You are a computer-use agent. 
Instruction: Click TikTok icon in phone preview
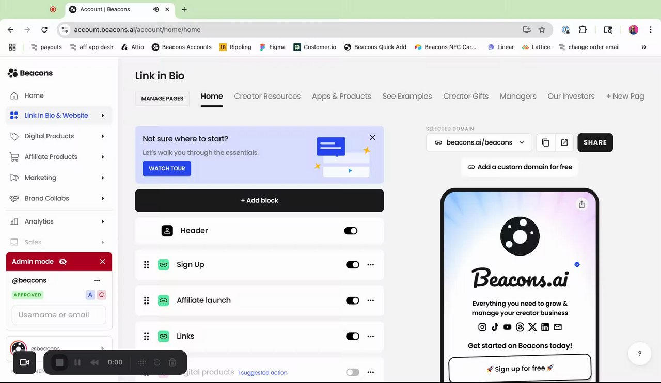click(x=495, y=327)
